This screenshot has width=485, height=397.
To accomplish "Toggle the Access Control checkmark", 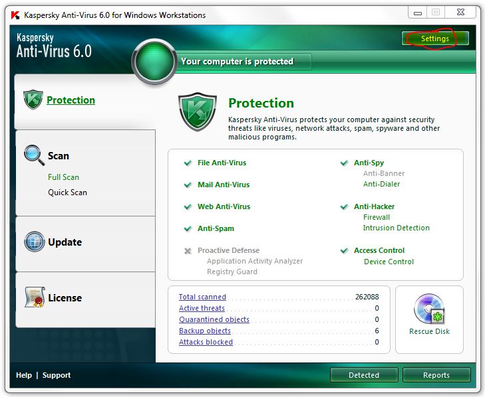I will 344,251.
